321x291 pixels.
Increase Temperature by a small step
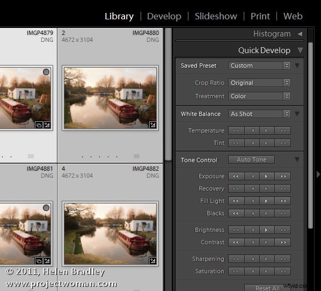(x=267, y=130)
